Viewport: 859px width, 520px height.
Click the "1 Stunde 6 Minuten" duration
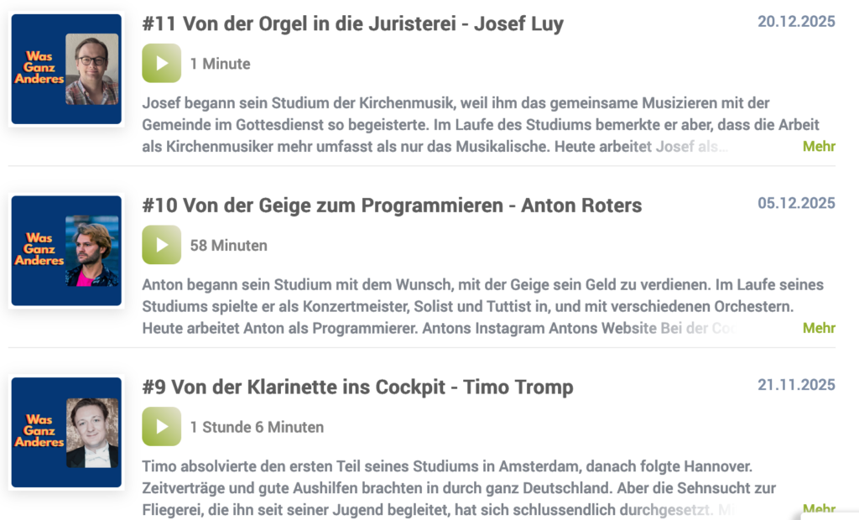pyautogui.click(x=257, y=427)
